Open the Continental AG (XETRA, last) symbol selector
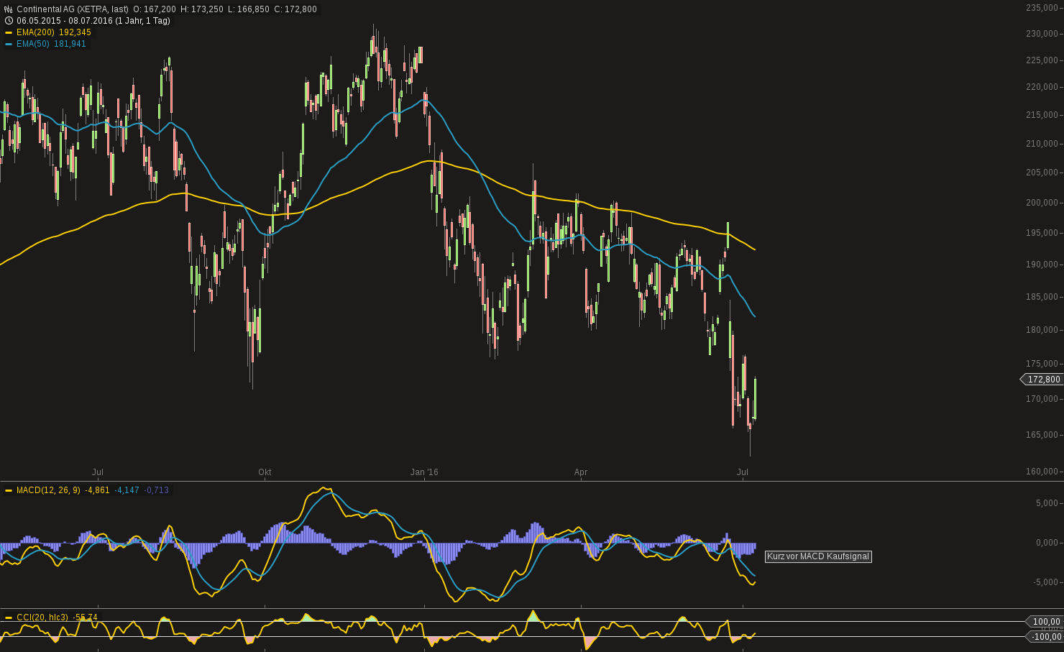Image resolution: width=1064 pixels, height=652 pixels. [x=72, y=9]
